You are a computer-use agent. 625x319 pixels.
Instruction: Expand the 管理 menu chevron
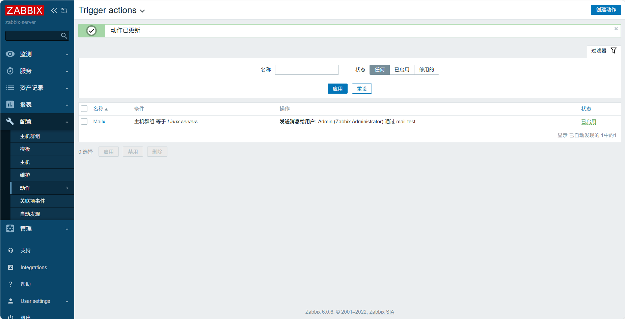point(67,229)
